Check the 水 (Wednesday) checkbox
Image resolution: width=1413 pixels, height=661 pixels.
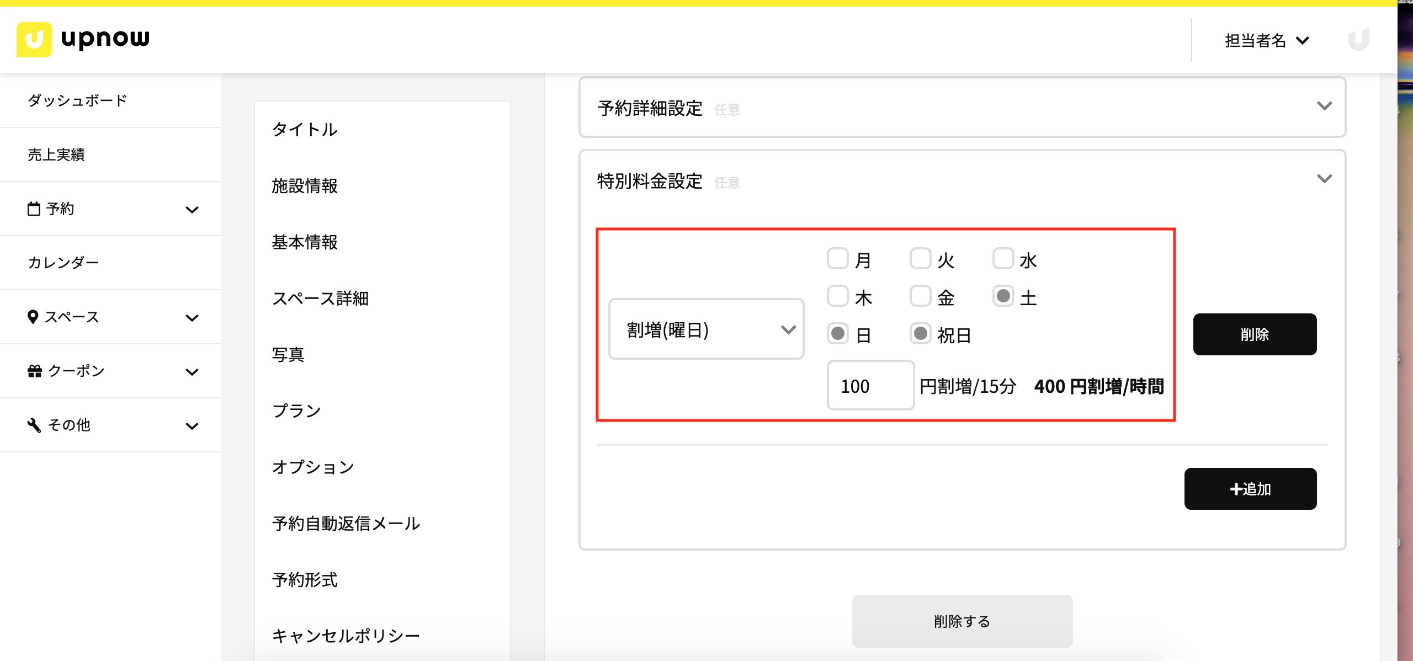pyautogui.click(x=1003, y=258)
